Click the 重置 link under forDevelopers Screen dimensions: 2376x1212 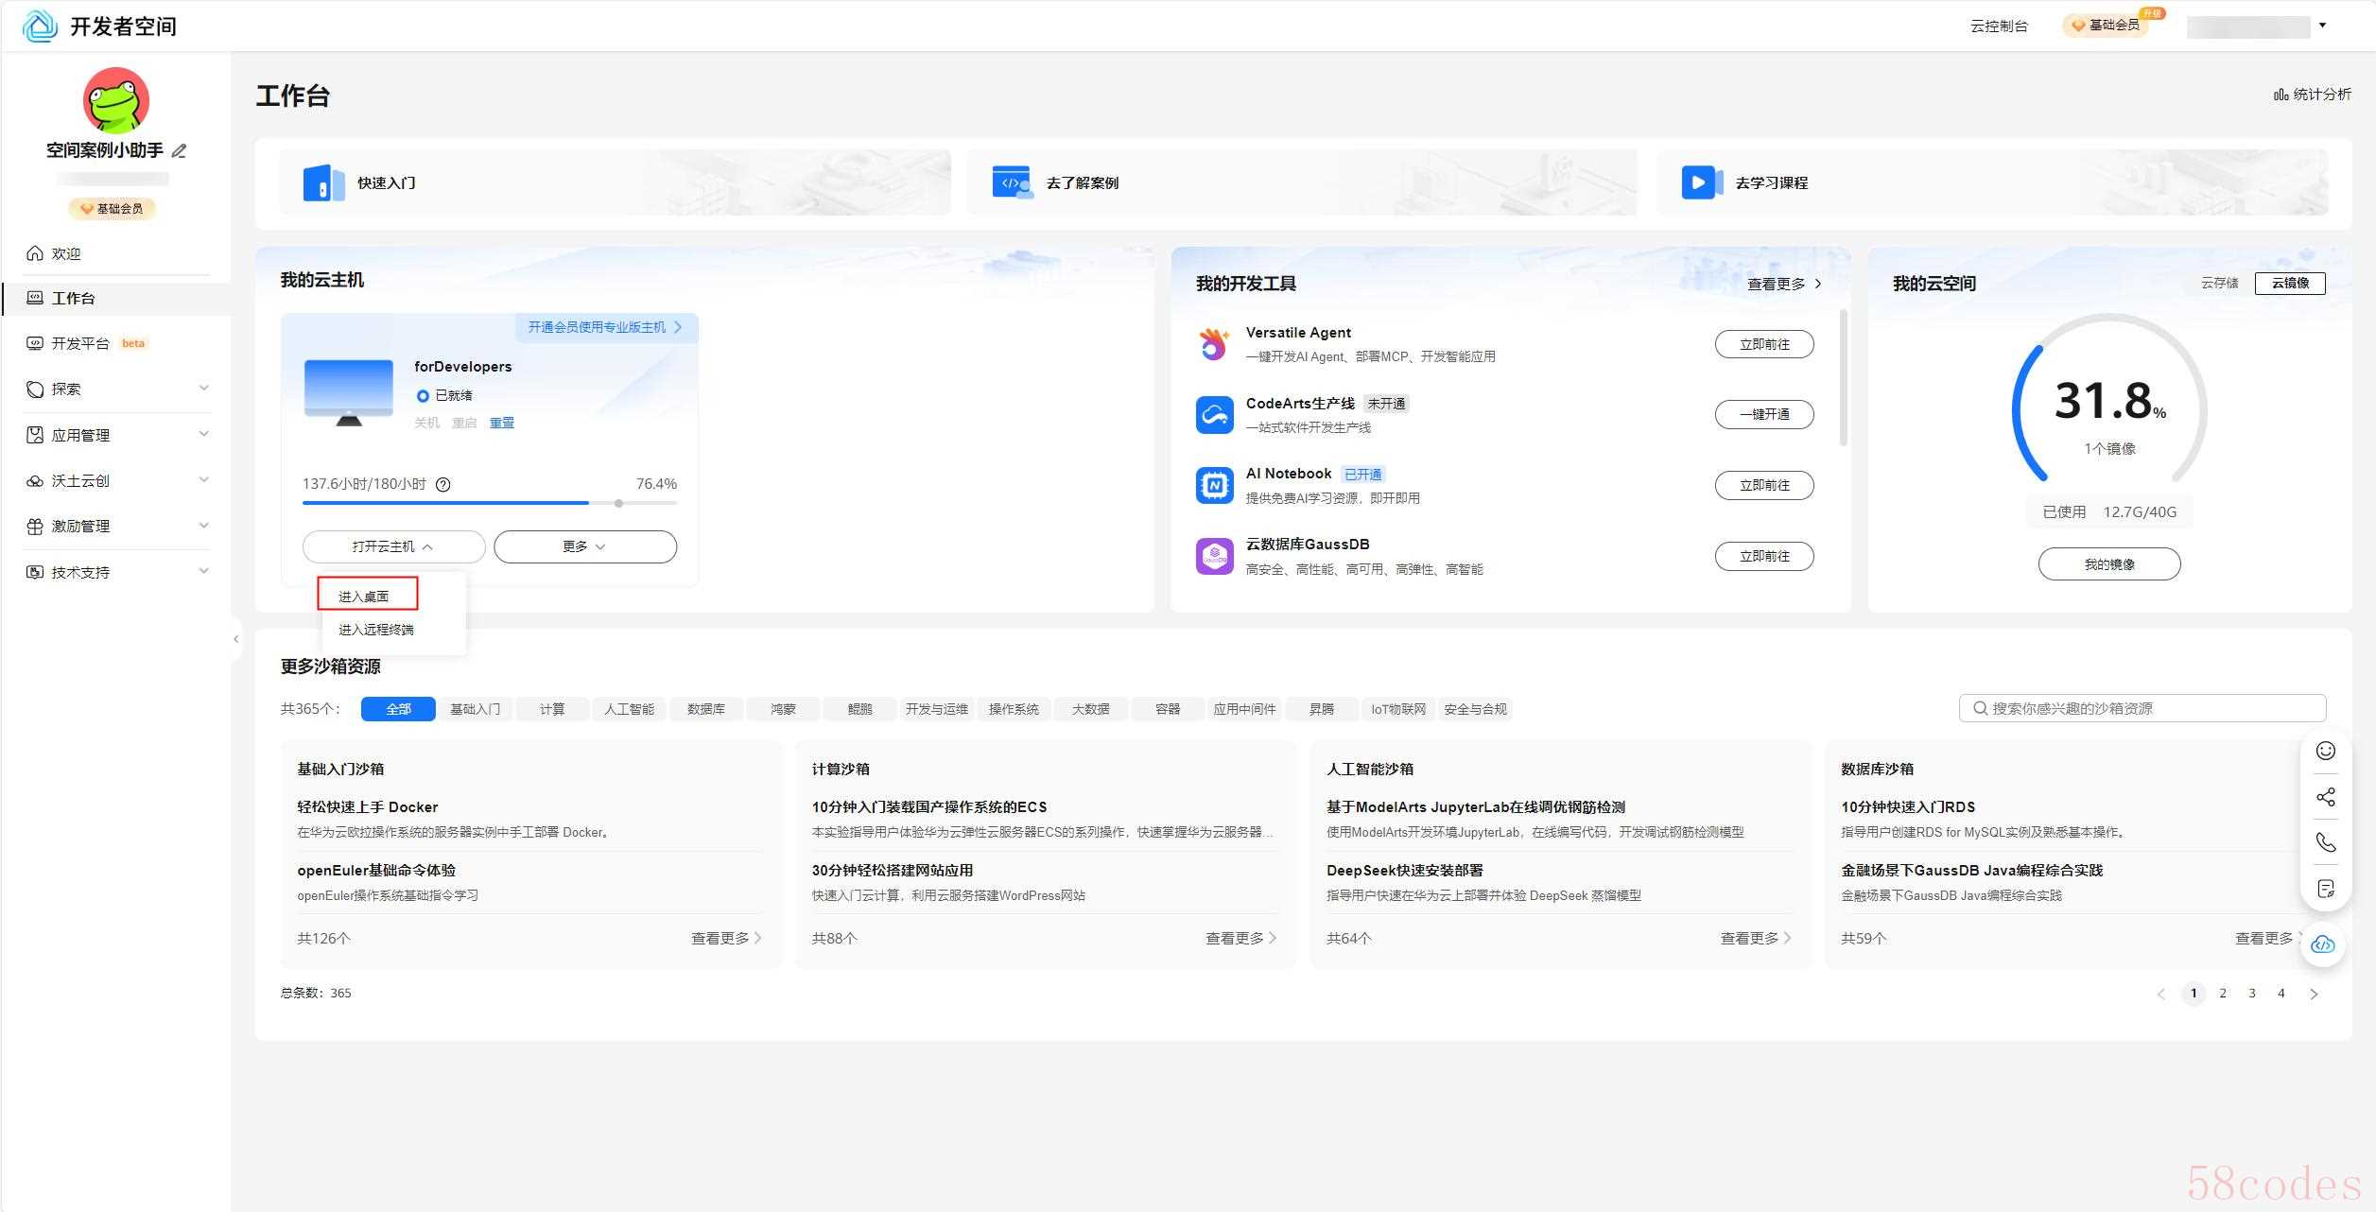501,424
